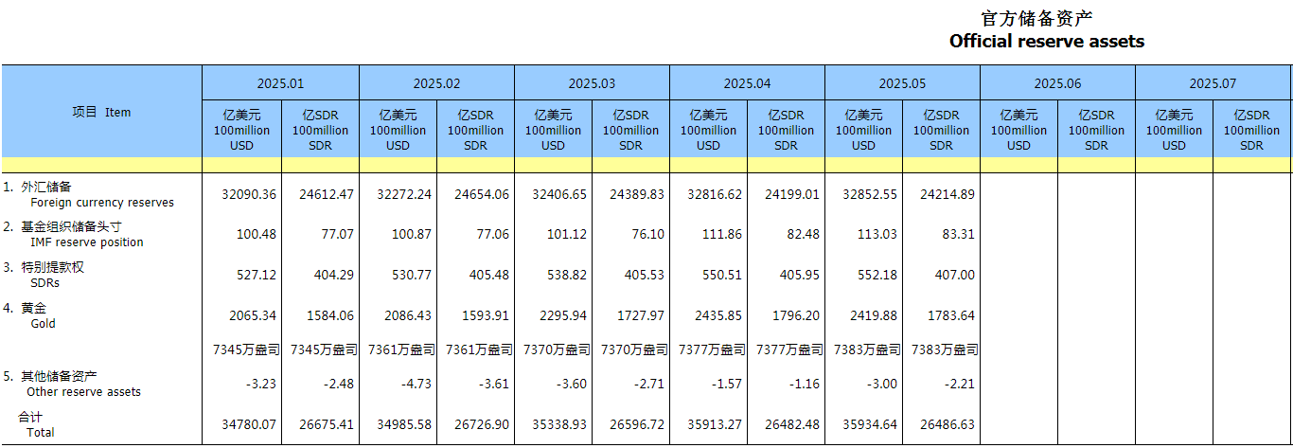This screenshot has width=1293, height=448.
Task: Select the gold value 2295.94
Action: tap(559, 315)
